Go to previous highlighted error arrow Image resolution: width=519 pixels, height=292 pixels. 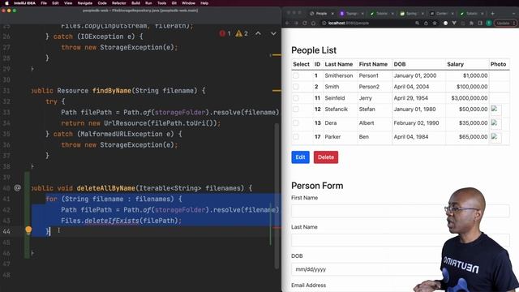click(x=258, y=33)
